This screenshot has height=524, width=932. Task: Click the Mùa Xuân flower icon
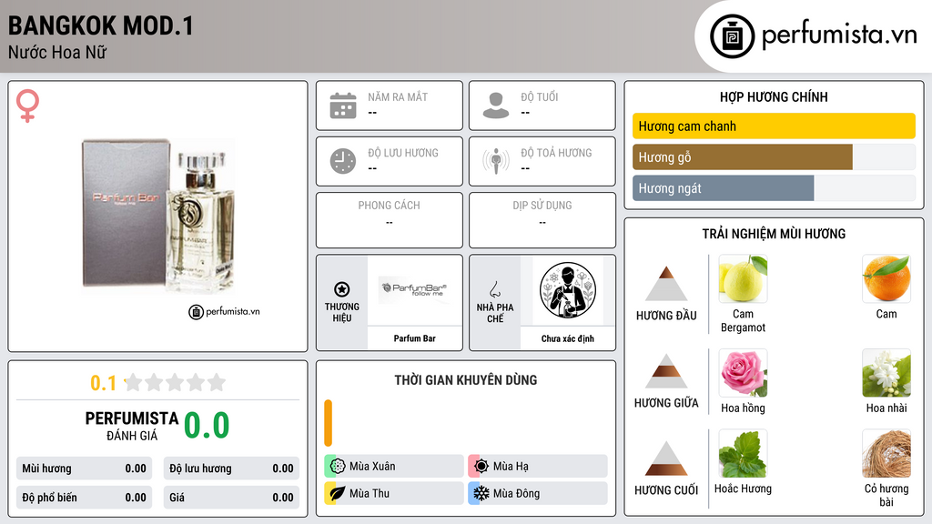pos(338,466)
